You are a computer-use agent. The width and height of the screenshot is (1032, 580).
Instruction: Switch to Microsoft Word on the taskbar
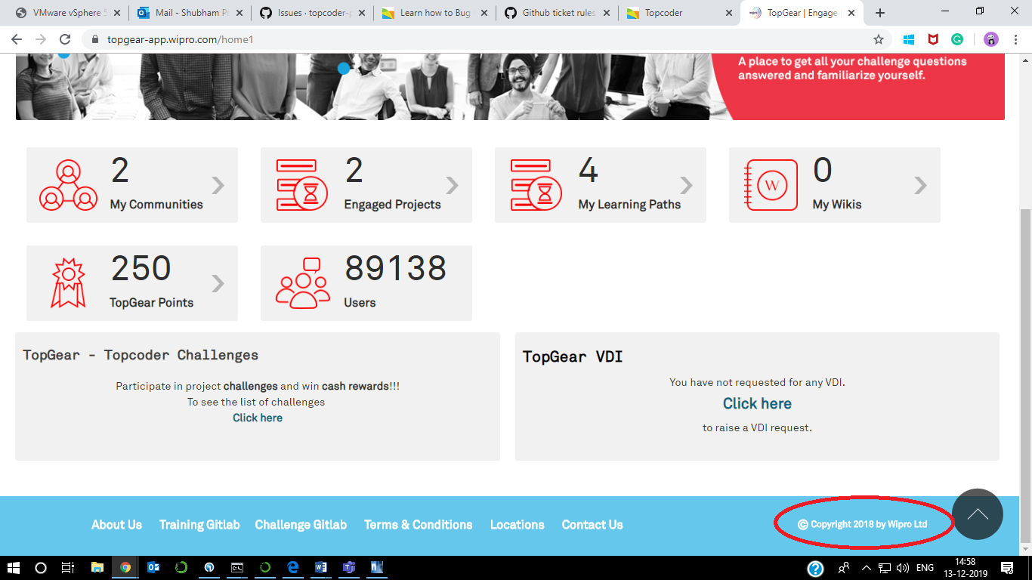click(x=321, y=567)
